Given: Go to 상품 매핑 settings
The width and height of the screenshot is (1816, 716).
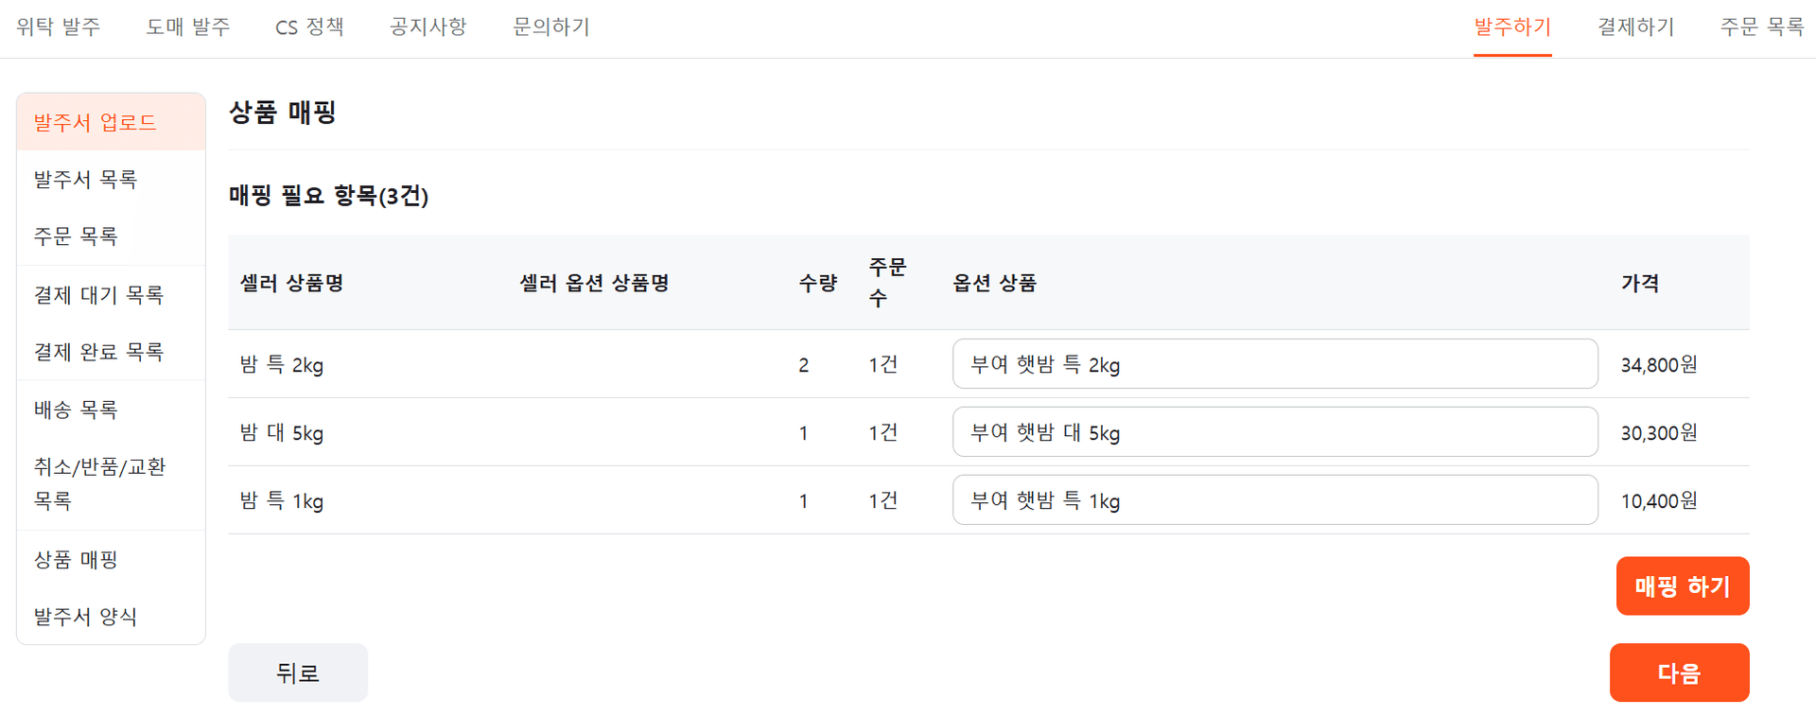Looking at the screenshot, I should pos(75,559).
